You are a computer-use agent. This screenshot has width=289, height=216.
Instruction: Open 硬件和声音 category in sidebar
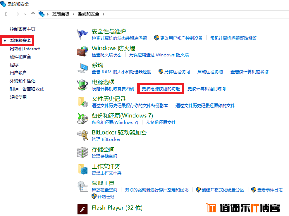tap(21, 56)
